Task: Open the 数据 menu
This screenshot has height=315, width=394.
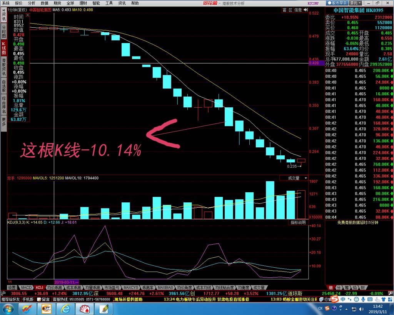Action: point(45,3)
